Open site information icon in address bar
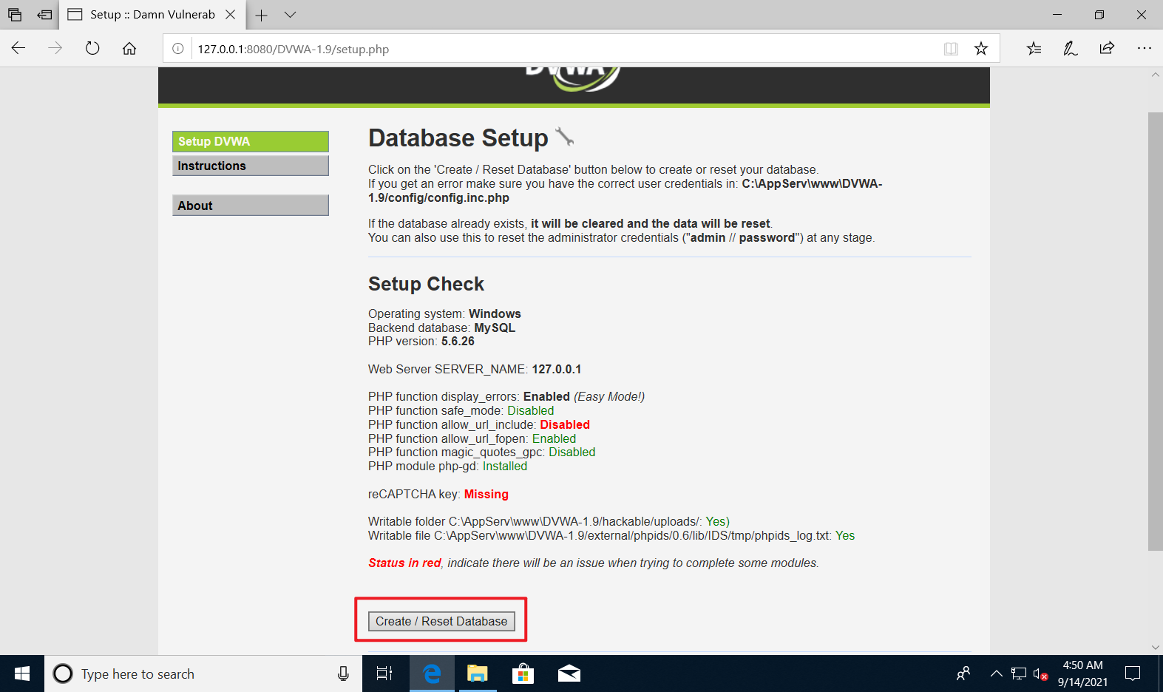Image resolution: width=1163 pixels, height=692 pixels. (178, 49)
